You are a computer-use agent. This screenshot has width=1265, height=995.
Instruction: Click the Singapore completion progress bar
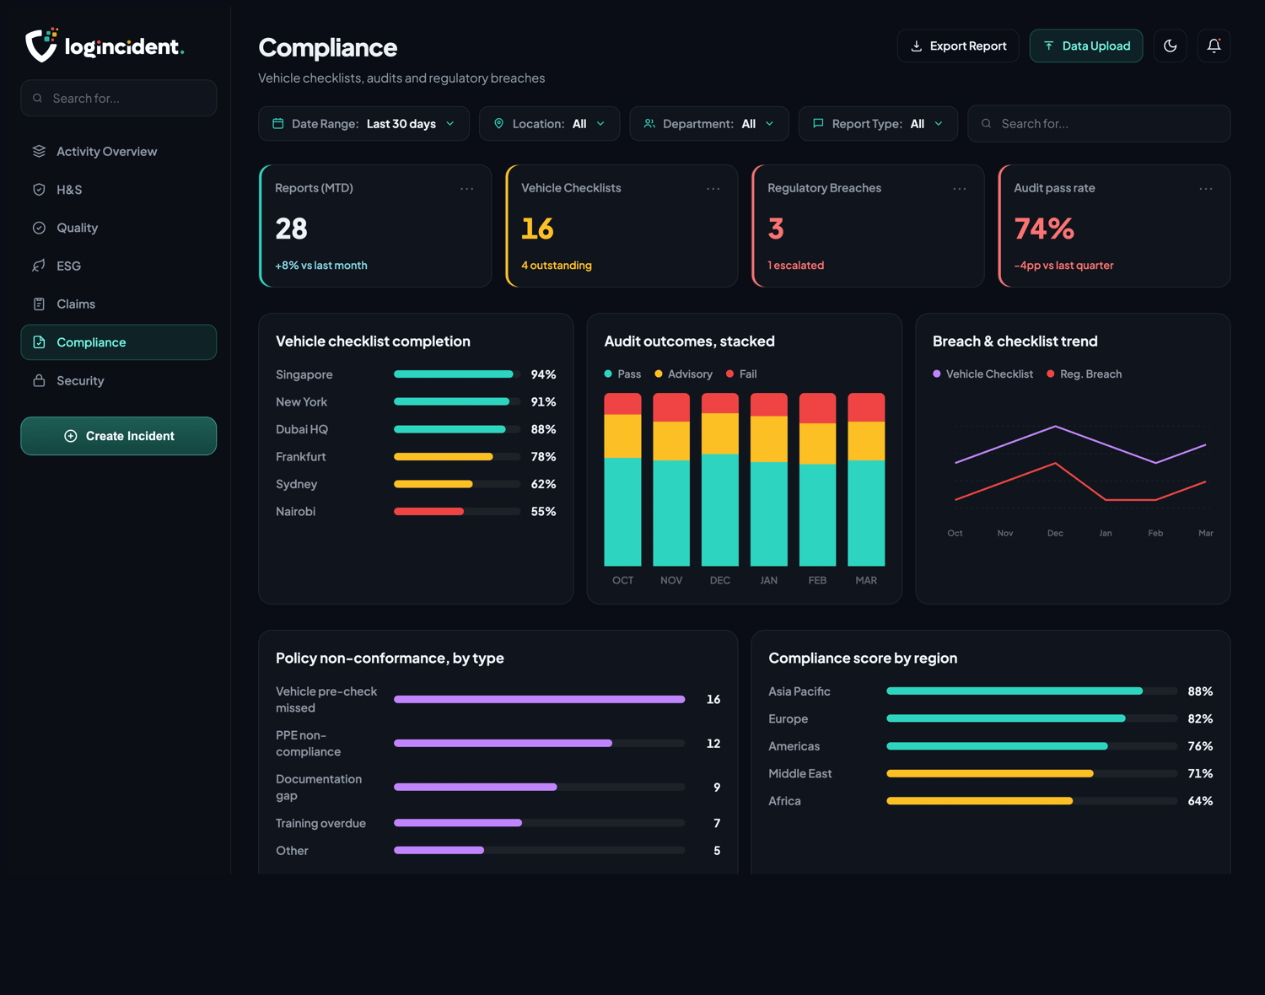pyautogui.click(x=457, y=374)
